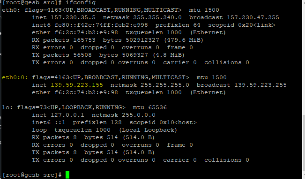Screen dimensions: 305x179
Task: Click the highlighted eth0:0 interface name
Action: [x=15, y=77]
